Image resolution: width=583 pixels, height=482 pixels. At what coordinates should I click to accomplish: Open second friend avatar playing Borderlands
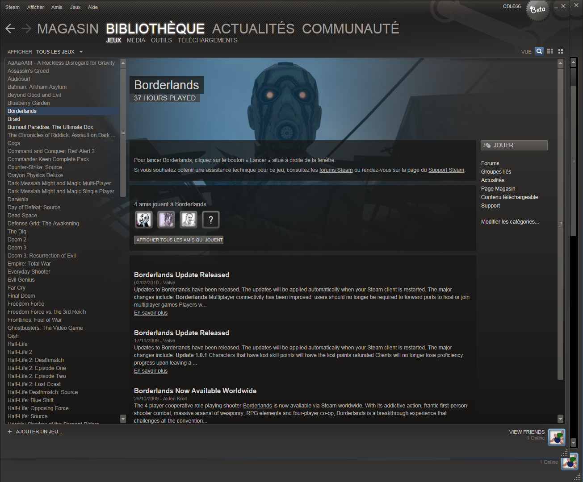point(166,220)
